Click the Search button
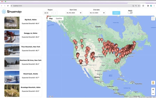This screenshot has height=98, width=156. click(116, 13)
